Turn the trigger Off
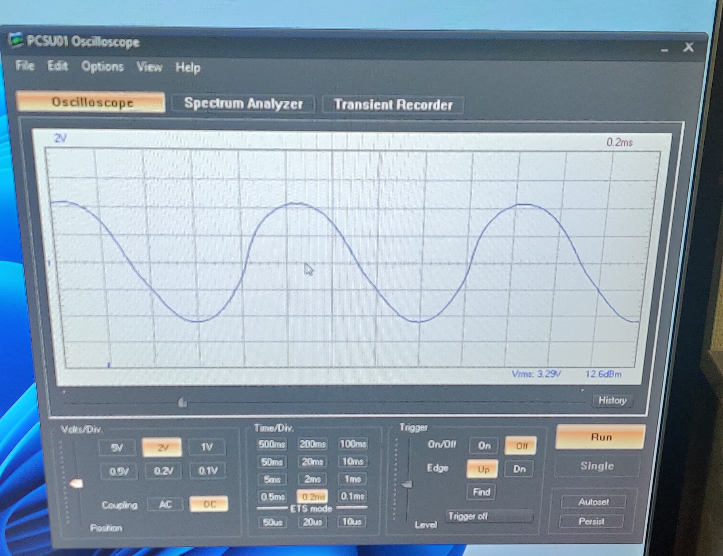The image size is (723, 556). click(x=521, y=446)
